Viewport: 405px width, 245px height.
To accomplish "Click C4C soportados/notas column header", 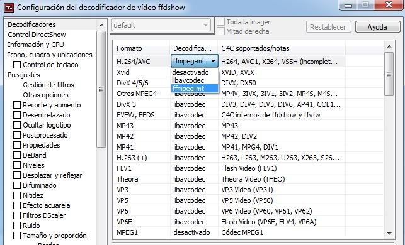I will [x=282, y=48].
